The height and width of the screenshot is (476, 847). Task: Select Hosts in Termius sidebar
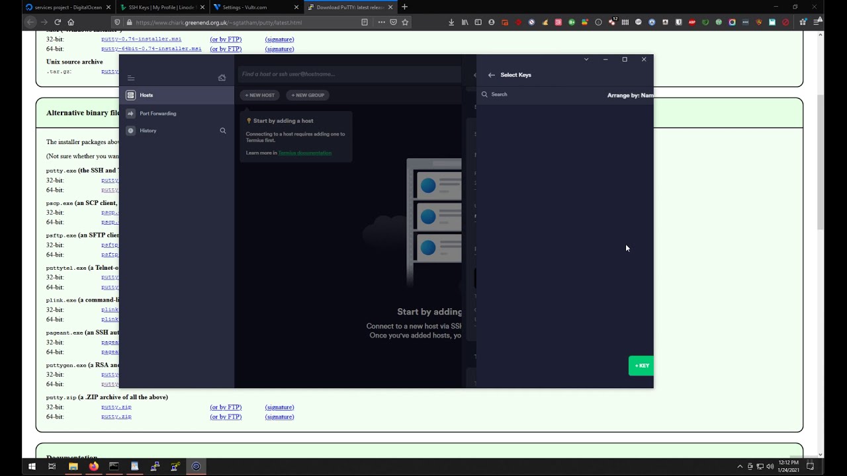[x=177, y=95]
